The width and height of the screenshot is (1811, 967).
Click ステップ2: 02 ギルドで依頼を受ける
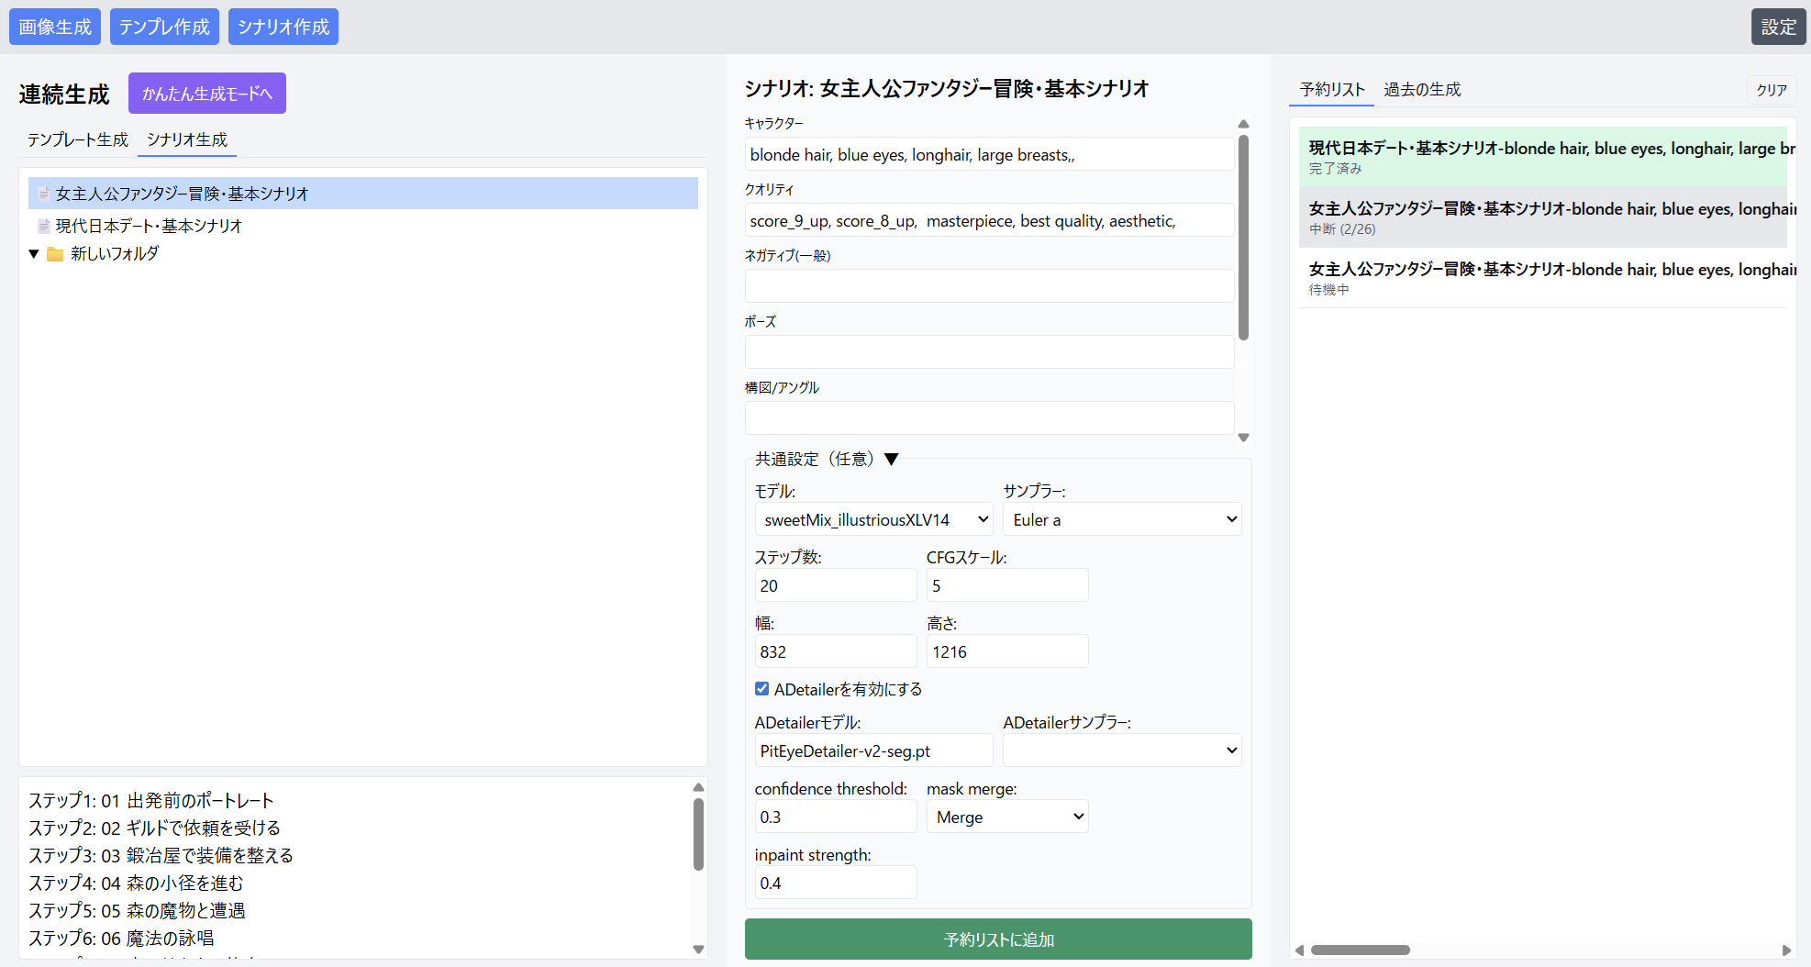click(154, 828)
